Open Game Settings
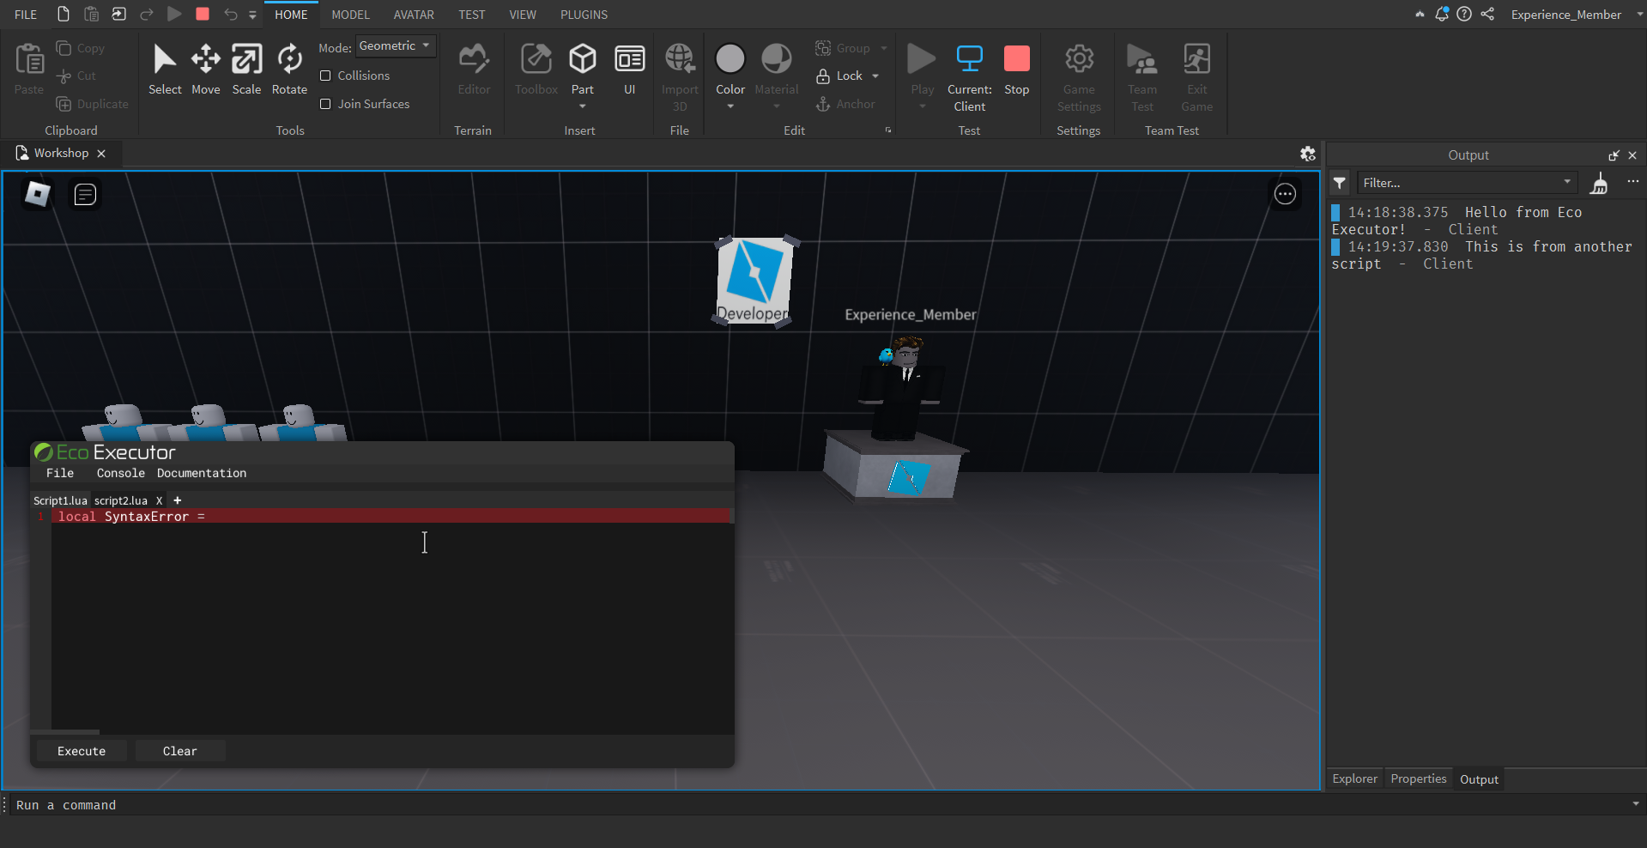Screen dimensions: 1647x848 coord(1079,76)
